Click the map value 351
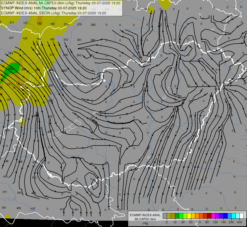Viewport: 247px width, 227px height. [x=79, y=40]
